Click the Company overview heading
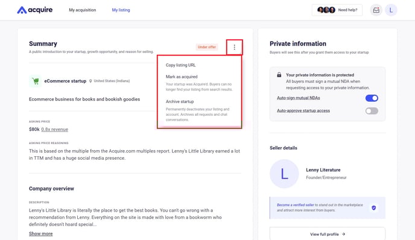Screen dimensions: 415x240 (x=51, y=189)
